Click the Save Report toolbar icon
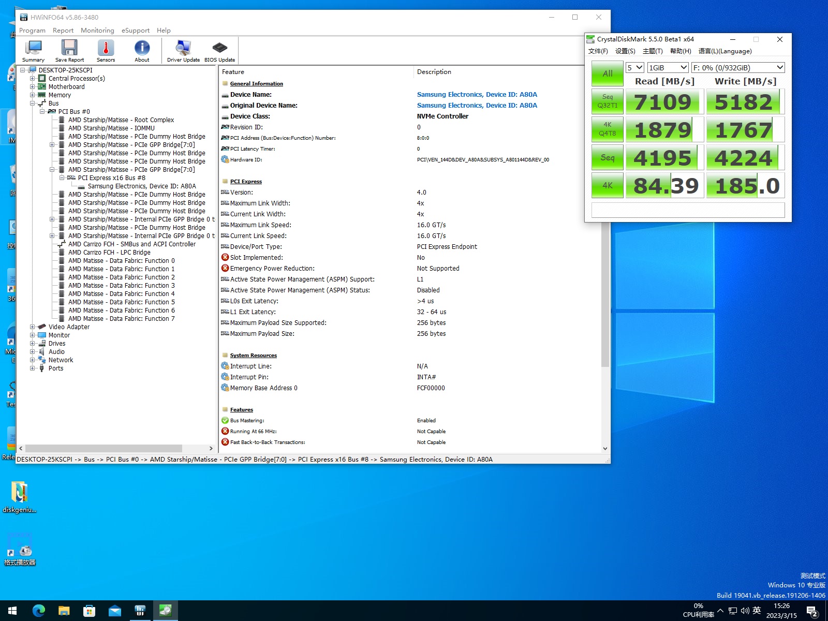This screenshot has width=828, height=621. (x=69, y=51)
